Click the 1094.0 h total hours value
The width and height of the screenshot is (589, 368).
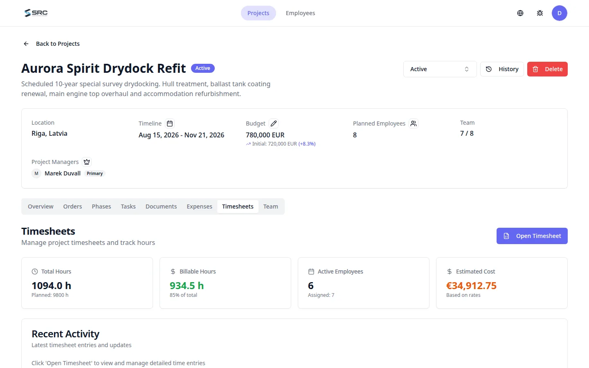[52, 285]
